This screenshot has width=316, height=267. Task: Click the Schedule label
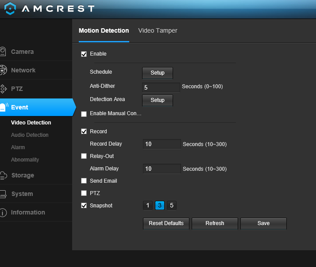pyautogui.click(x=101, y=72)
